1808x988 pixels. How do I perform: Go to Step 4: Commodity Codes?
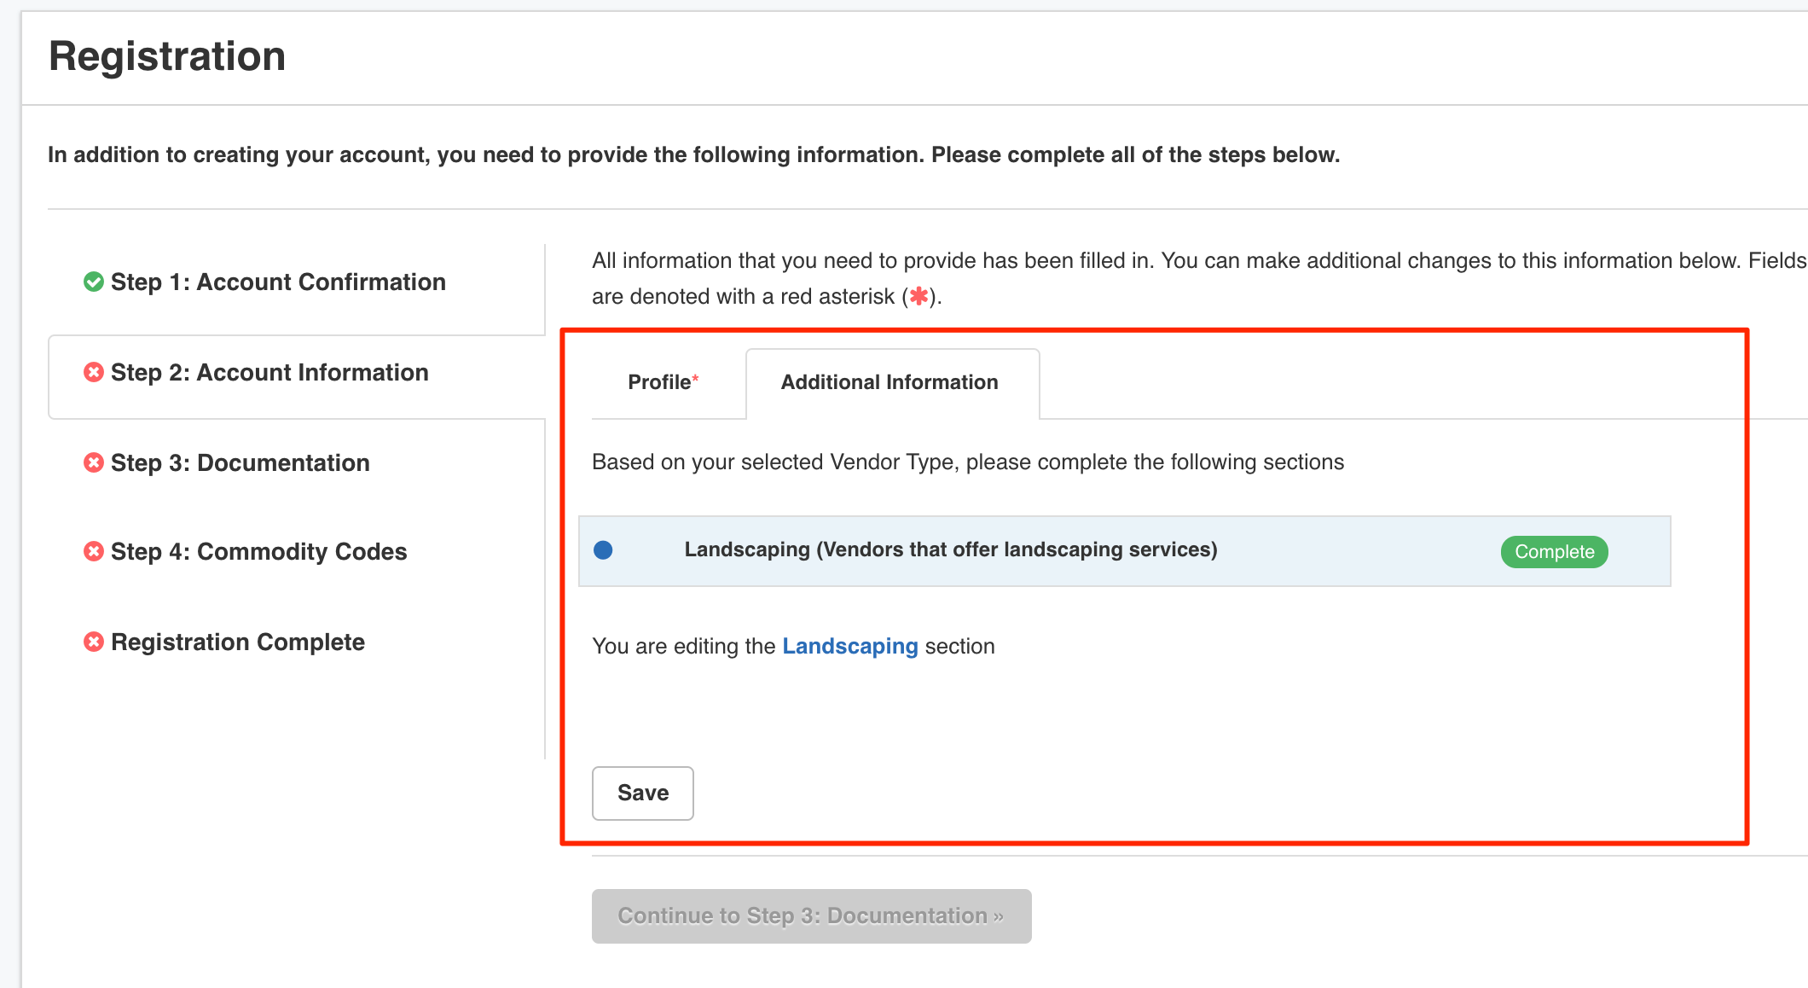click(259, 551)
